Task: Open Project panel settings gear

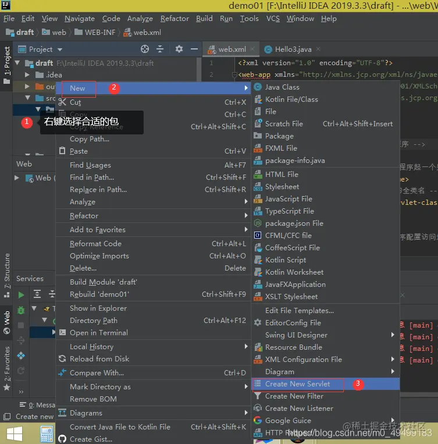Action: point(179,49)
